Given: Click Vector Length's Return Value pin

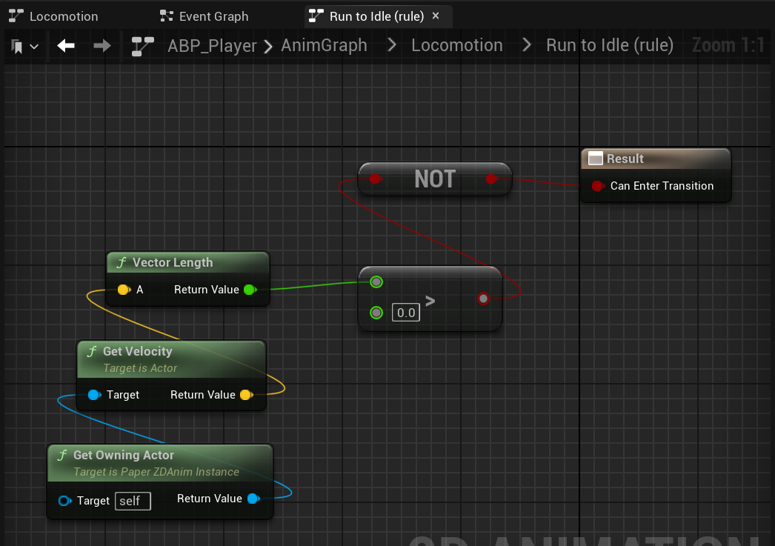Looking at the screenshot, I should point(250,290).
